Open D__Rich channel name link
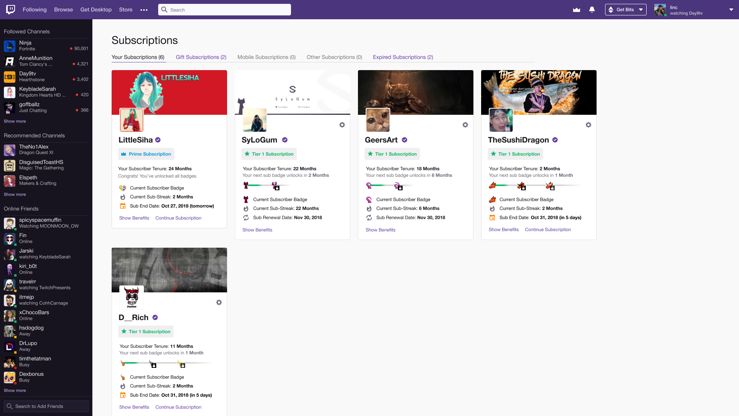Viewport: 739px width, 416px height. pyautogui.click(x=134, y=317)
